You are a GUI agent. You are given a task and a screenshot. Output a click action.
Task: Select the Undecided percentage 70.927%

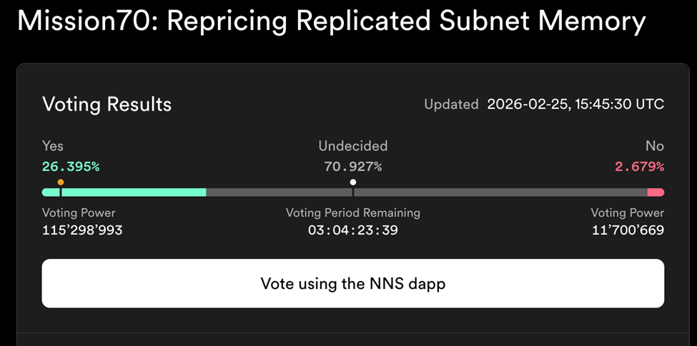coord(352,167)
